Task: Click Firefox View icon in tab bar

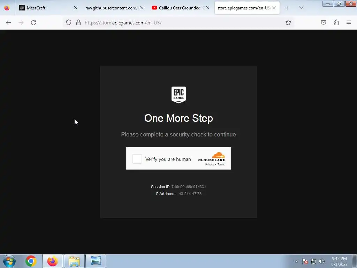Action: (x=7, y=8)
